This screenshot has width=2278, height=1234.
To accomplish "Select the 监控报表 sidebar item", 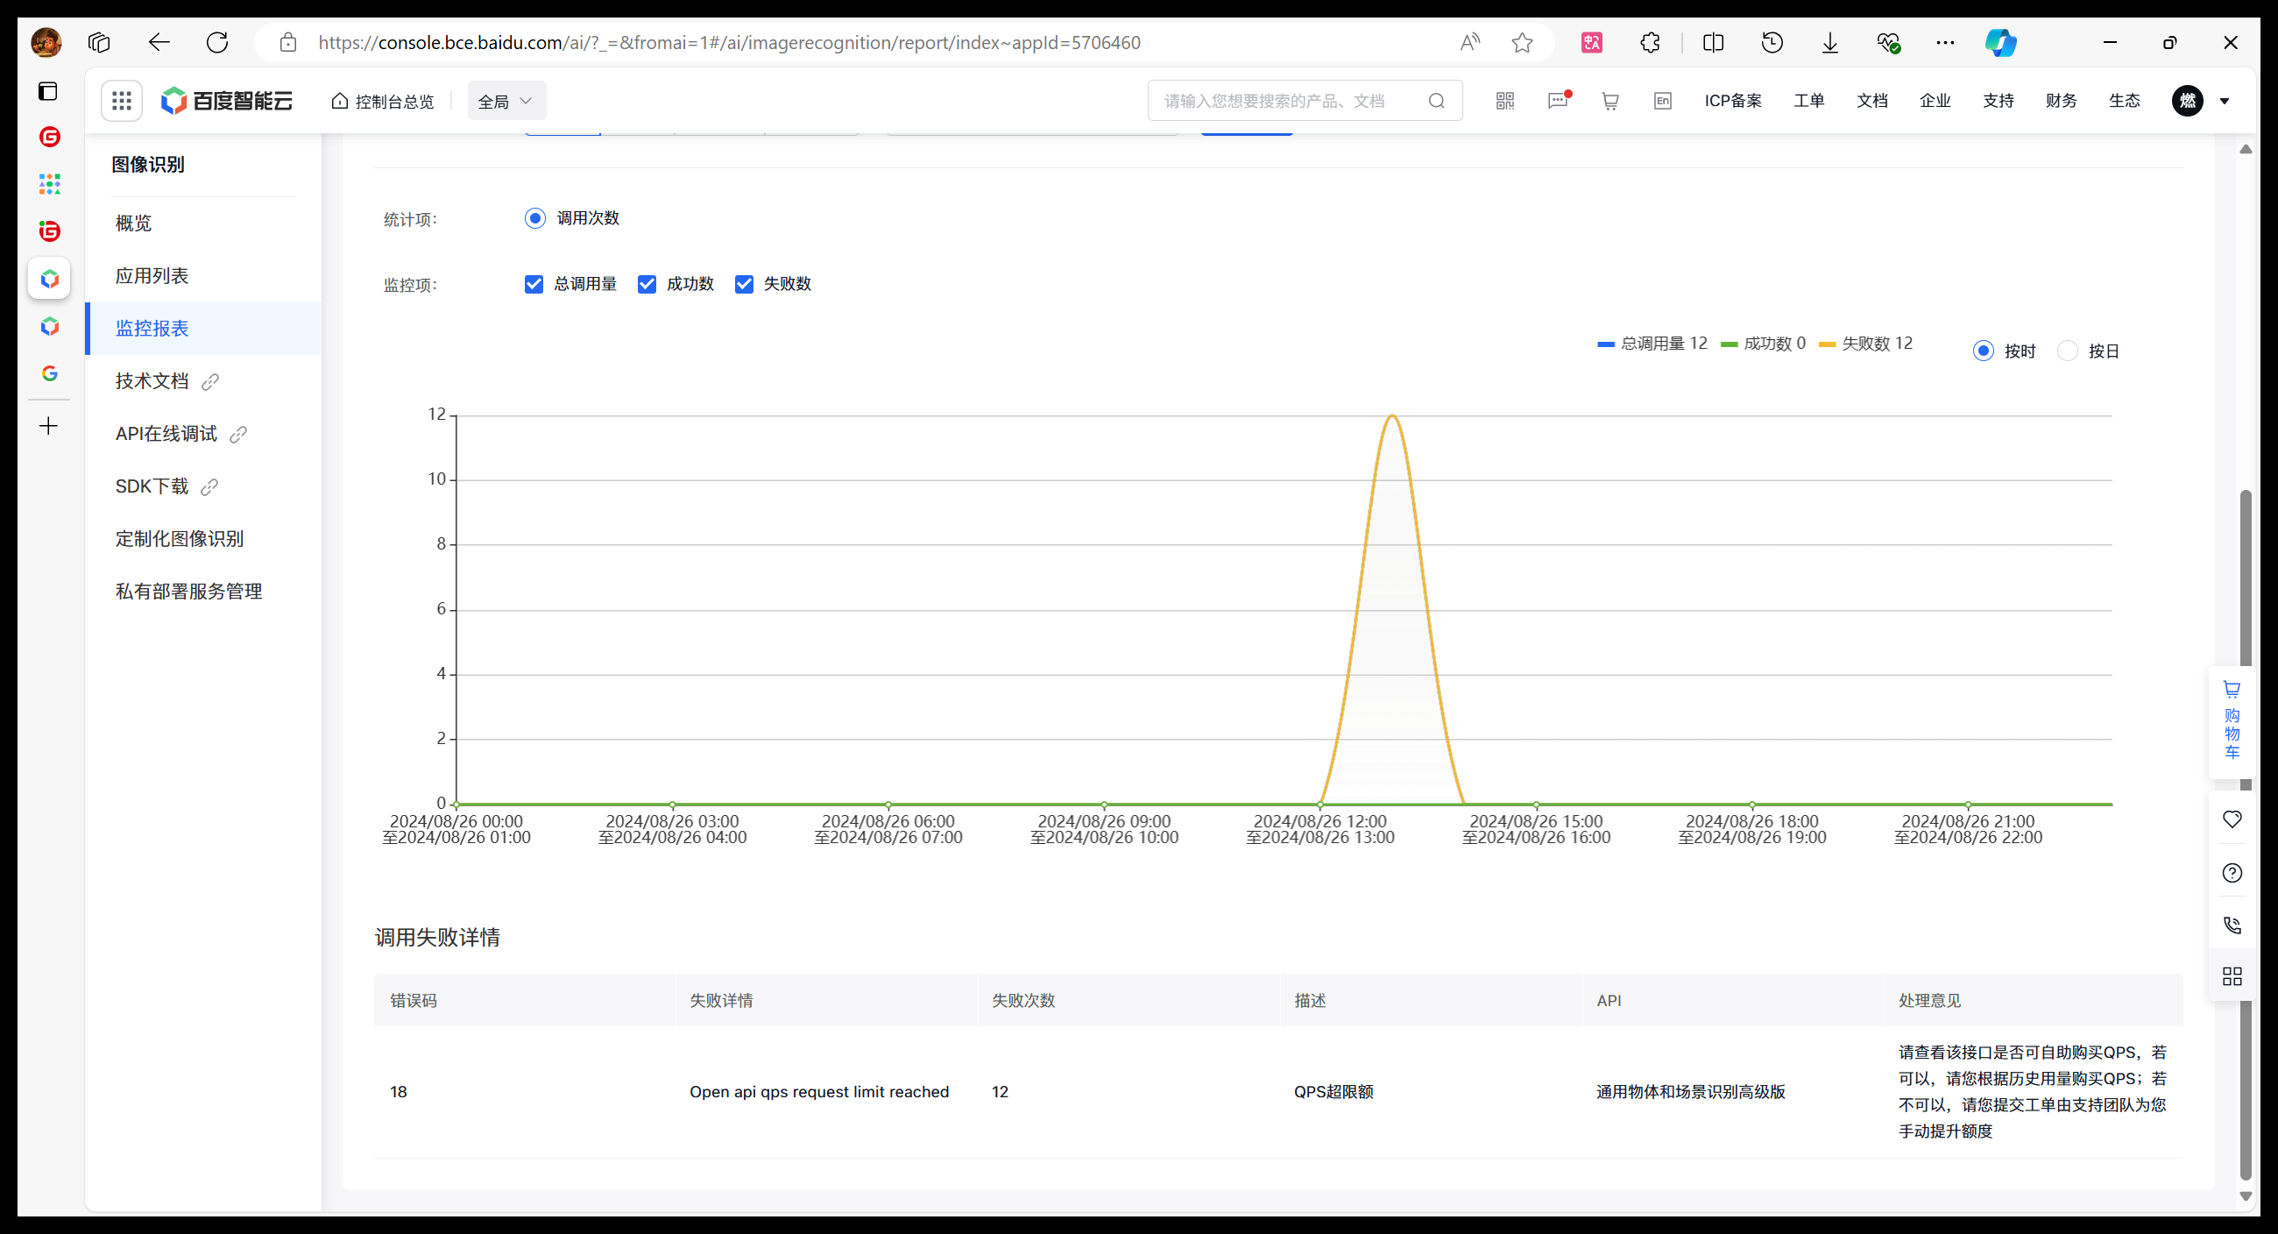I will click(203, 328).
